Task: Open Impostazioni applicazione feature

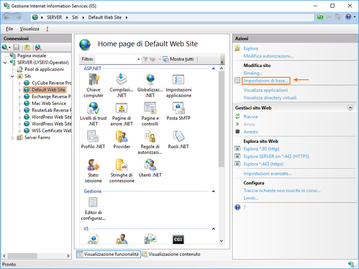Action: pyautogui.click(x=179, y=86)
